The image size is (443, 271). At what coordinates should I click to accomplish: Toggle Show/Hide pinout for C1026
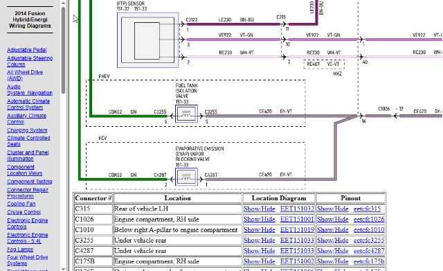332,219
